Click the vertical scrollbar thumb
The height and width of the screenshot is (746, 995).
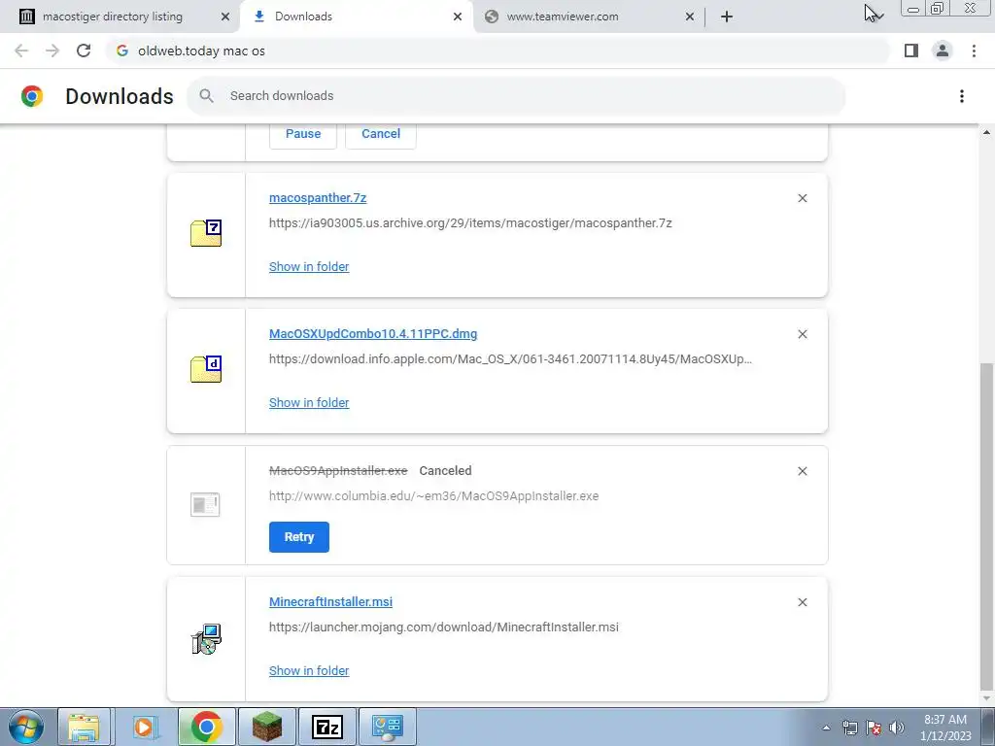pyautogui.click(x=986, y=525)
